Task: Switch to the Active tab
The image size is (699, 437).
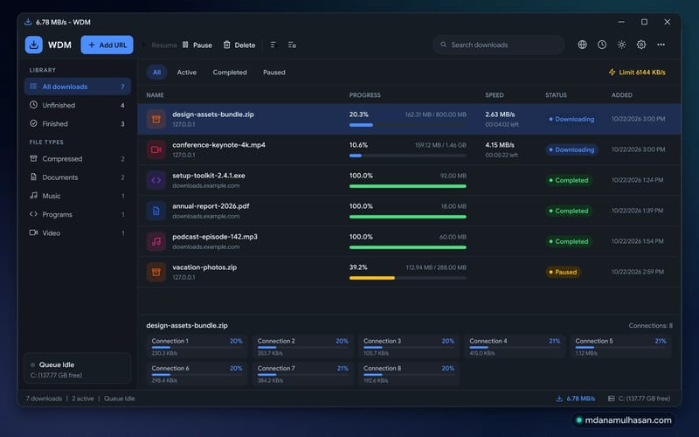Action: [186, 73]
